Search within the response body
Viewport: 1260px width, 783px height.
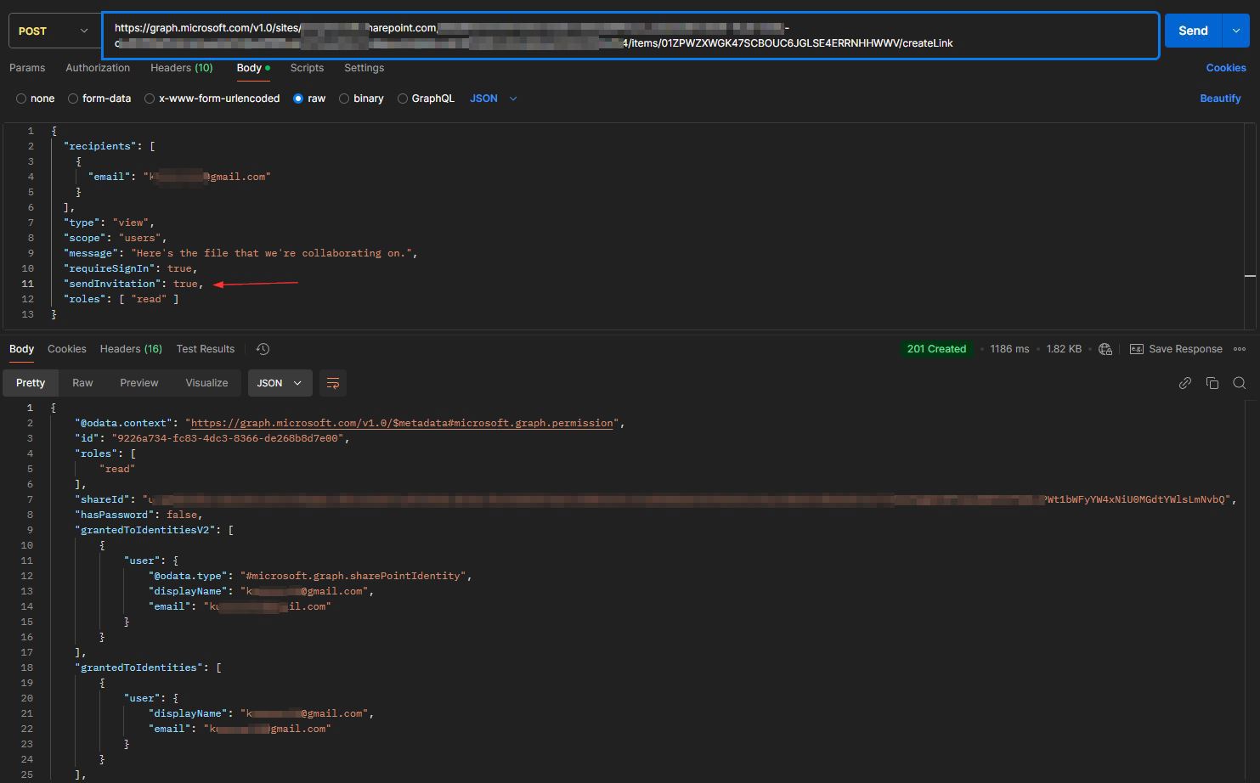click(x=1240, y=383)
